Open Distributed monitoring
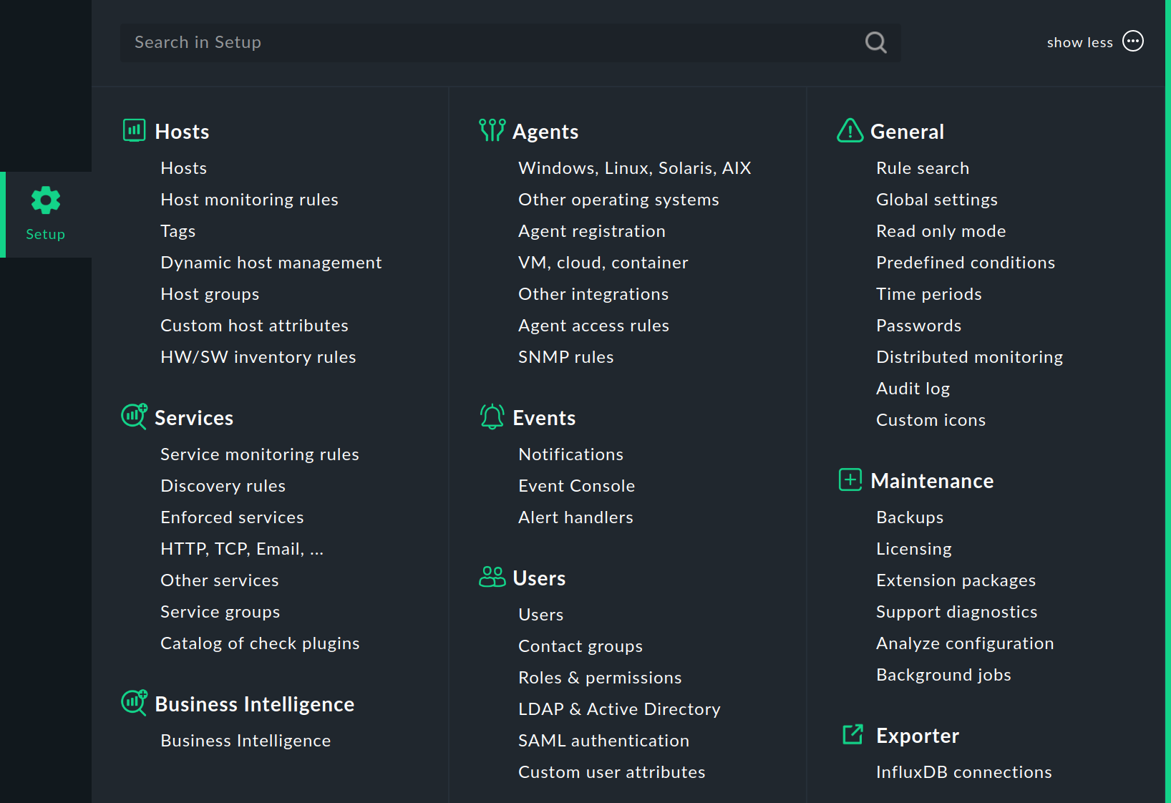Viewport: 1171px width, 803px height. coord(970,357)
